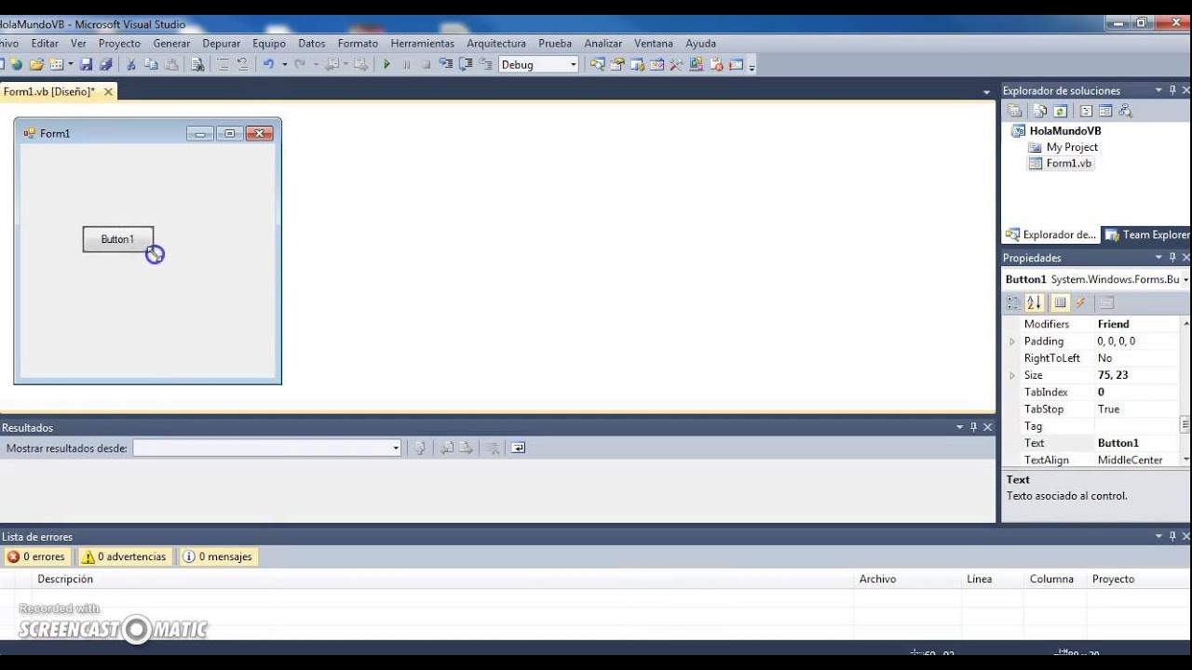Image resolution: width=1192 pixels, height=670 pixels.
Task: Switch to the Team Explorer tab
Action: [1146, 234]
